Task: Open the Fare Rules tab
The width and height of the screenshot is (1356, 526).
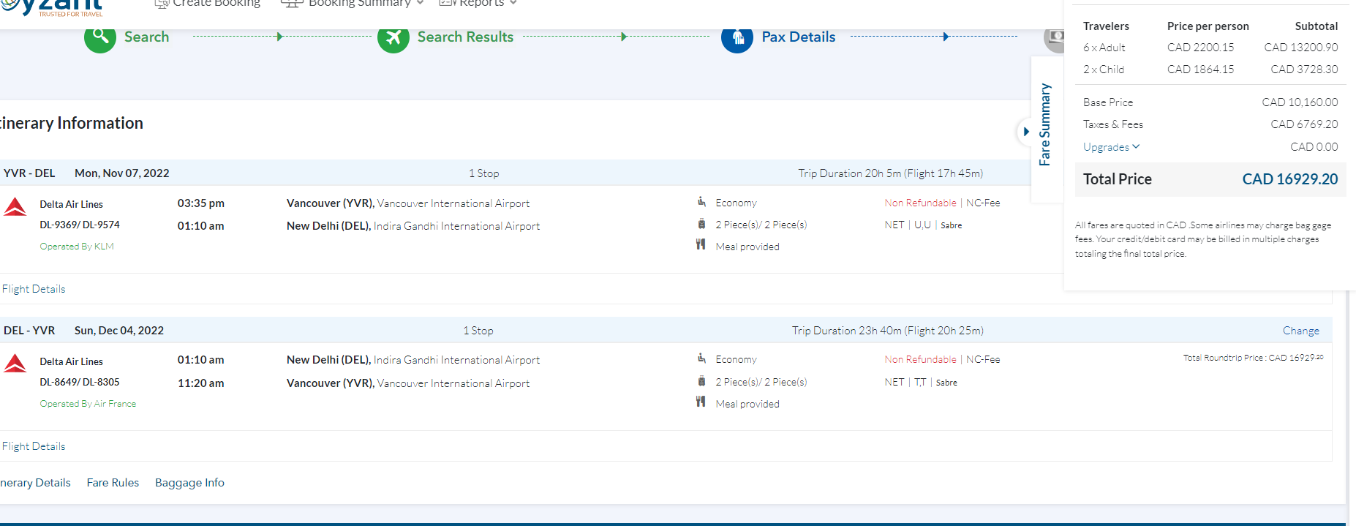Action: click(113, 483)
